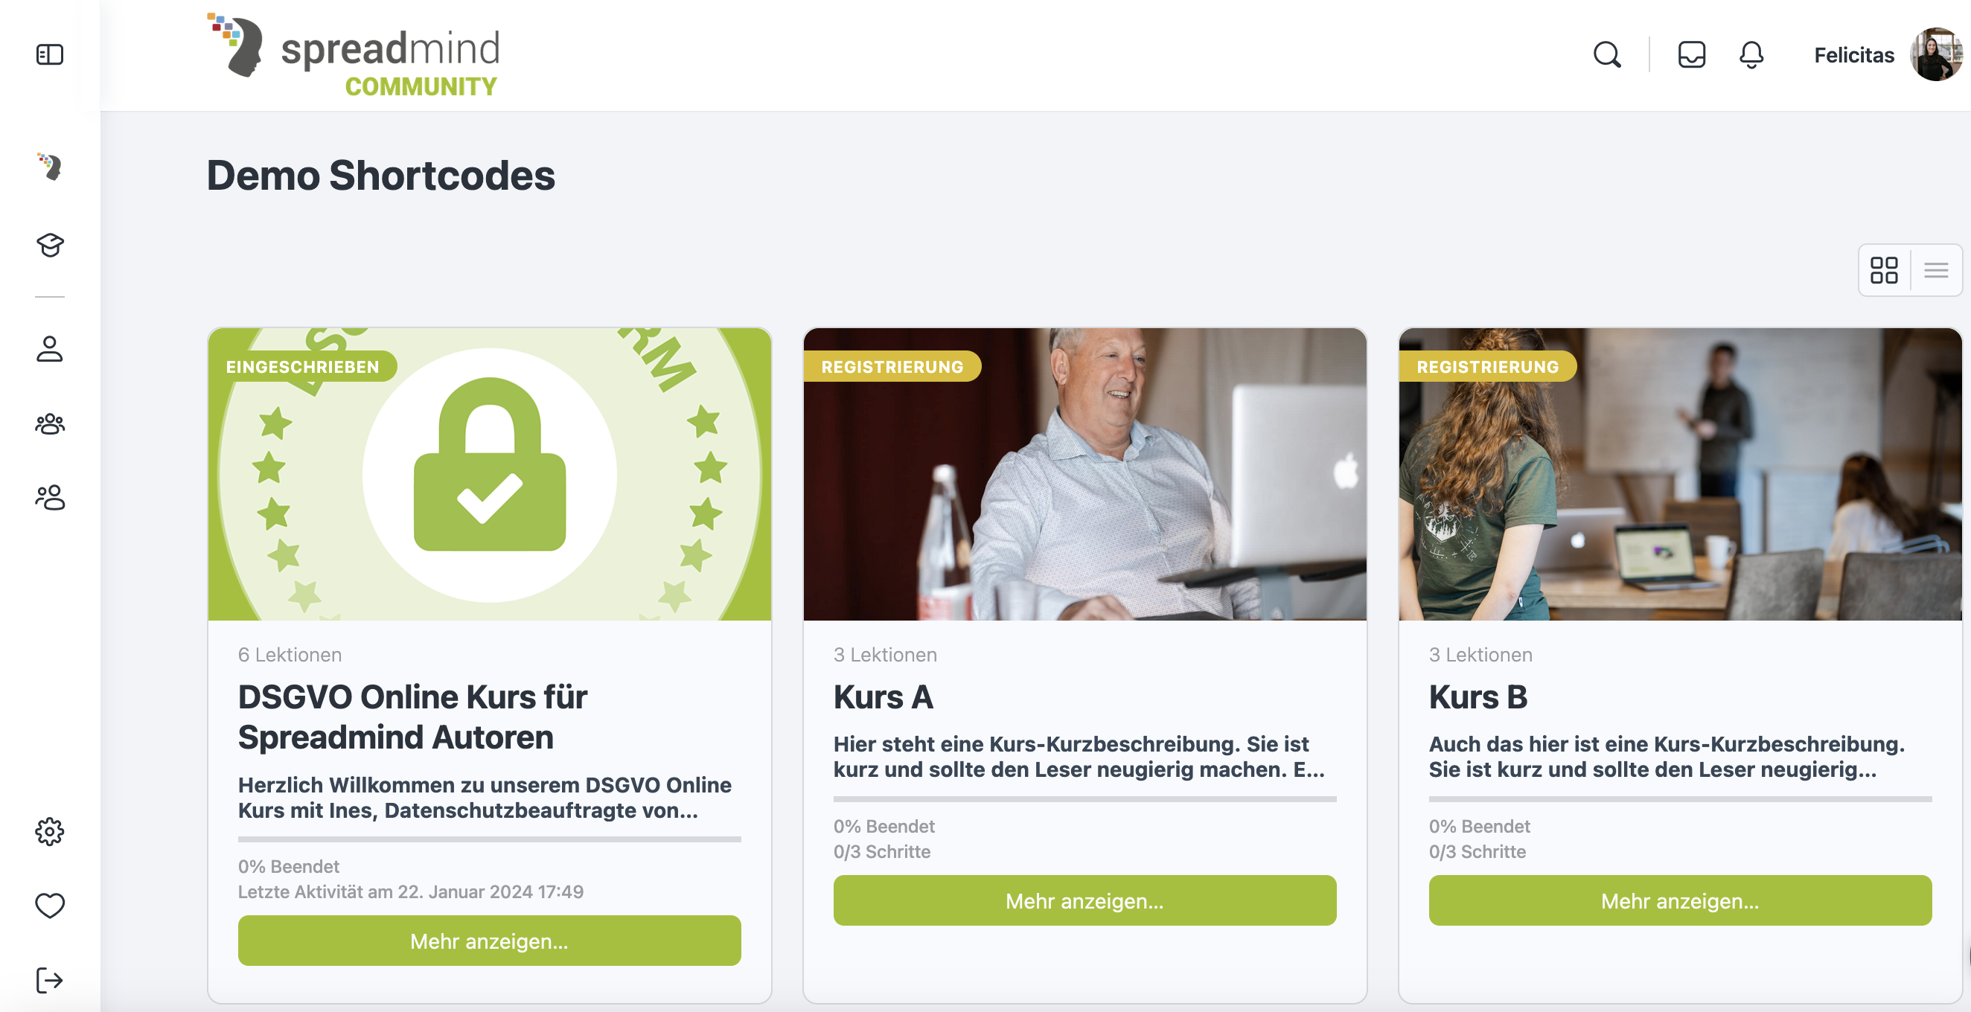Switch to list view
The image size is (1971, 1012).
(x=1937, y=270)
